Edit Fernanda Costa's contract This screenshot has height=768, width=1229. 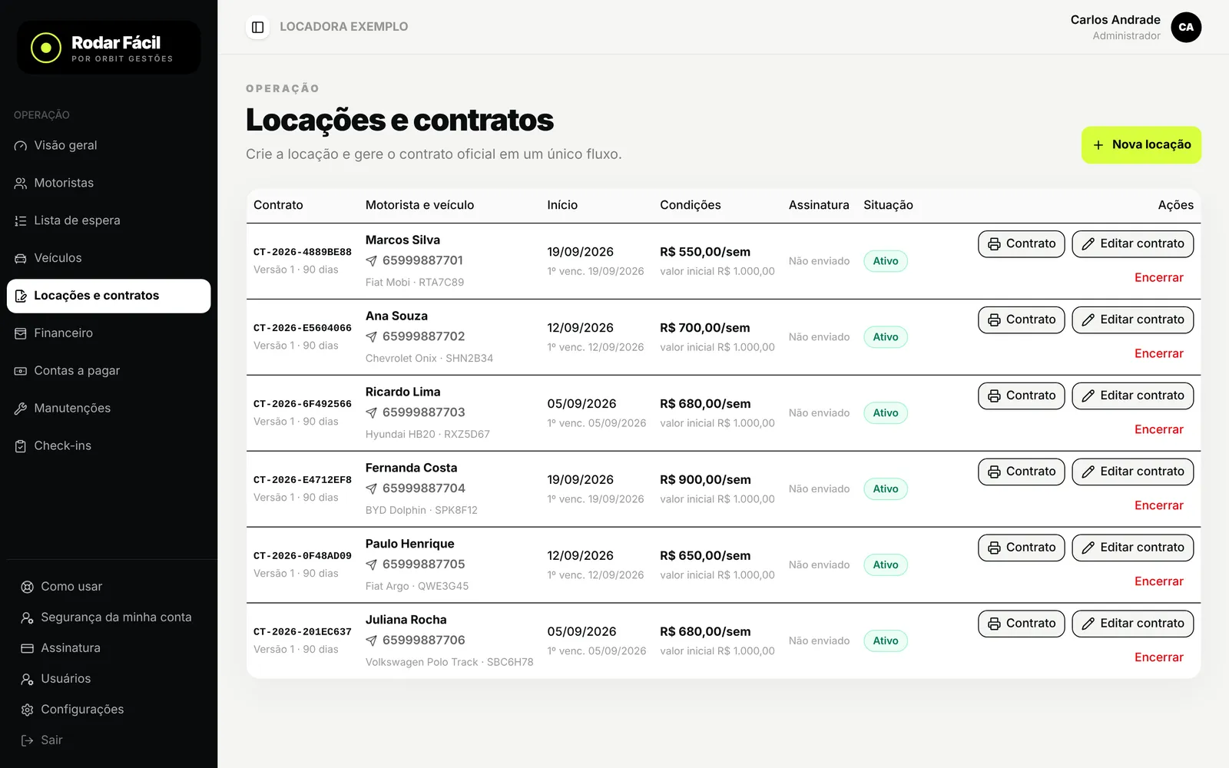point(1133,472)
